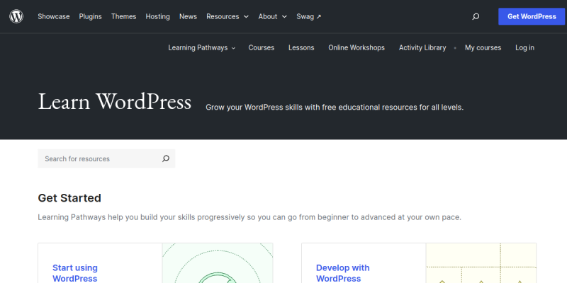Viewport: 567px width, 283px height.
Task: Open the Swag external link
Action: (309, 16)
